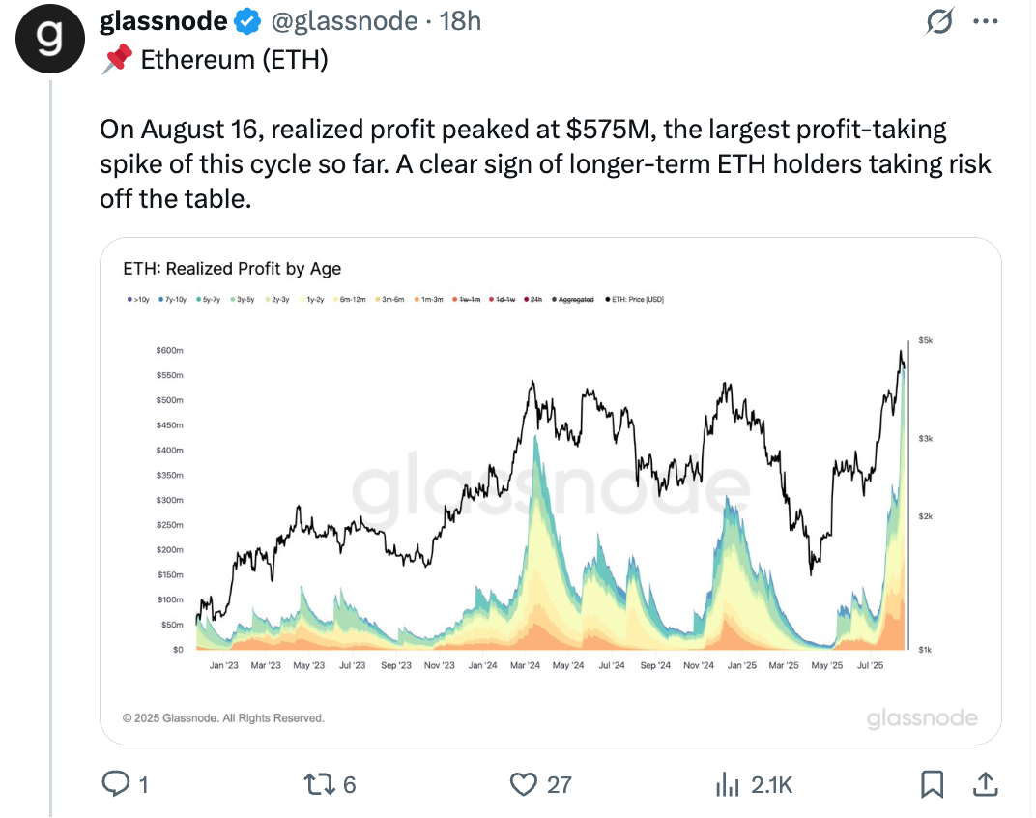Open view analytics bar chart icon
This screenshot has height=818, width=1036.
(x=728, y=784)
